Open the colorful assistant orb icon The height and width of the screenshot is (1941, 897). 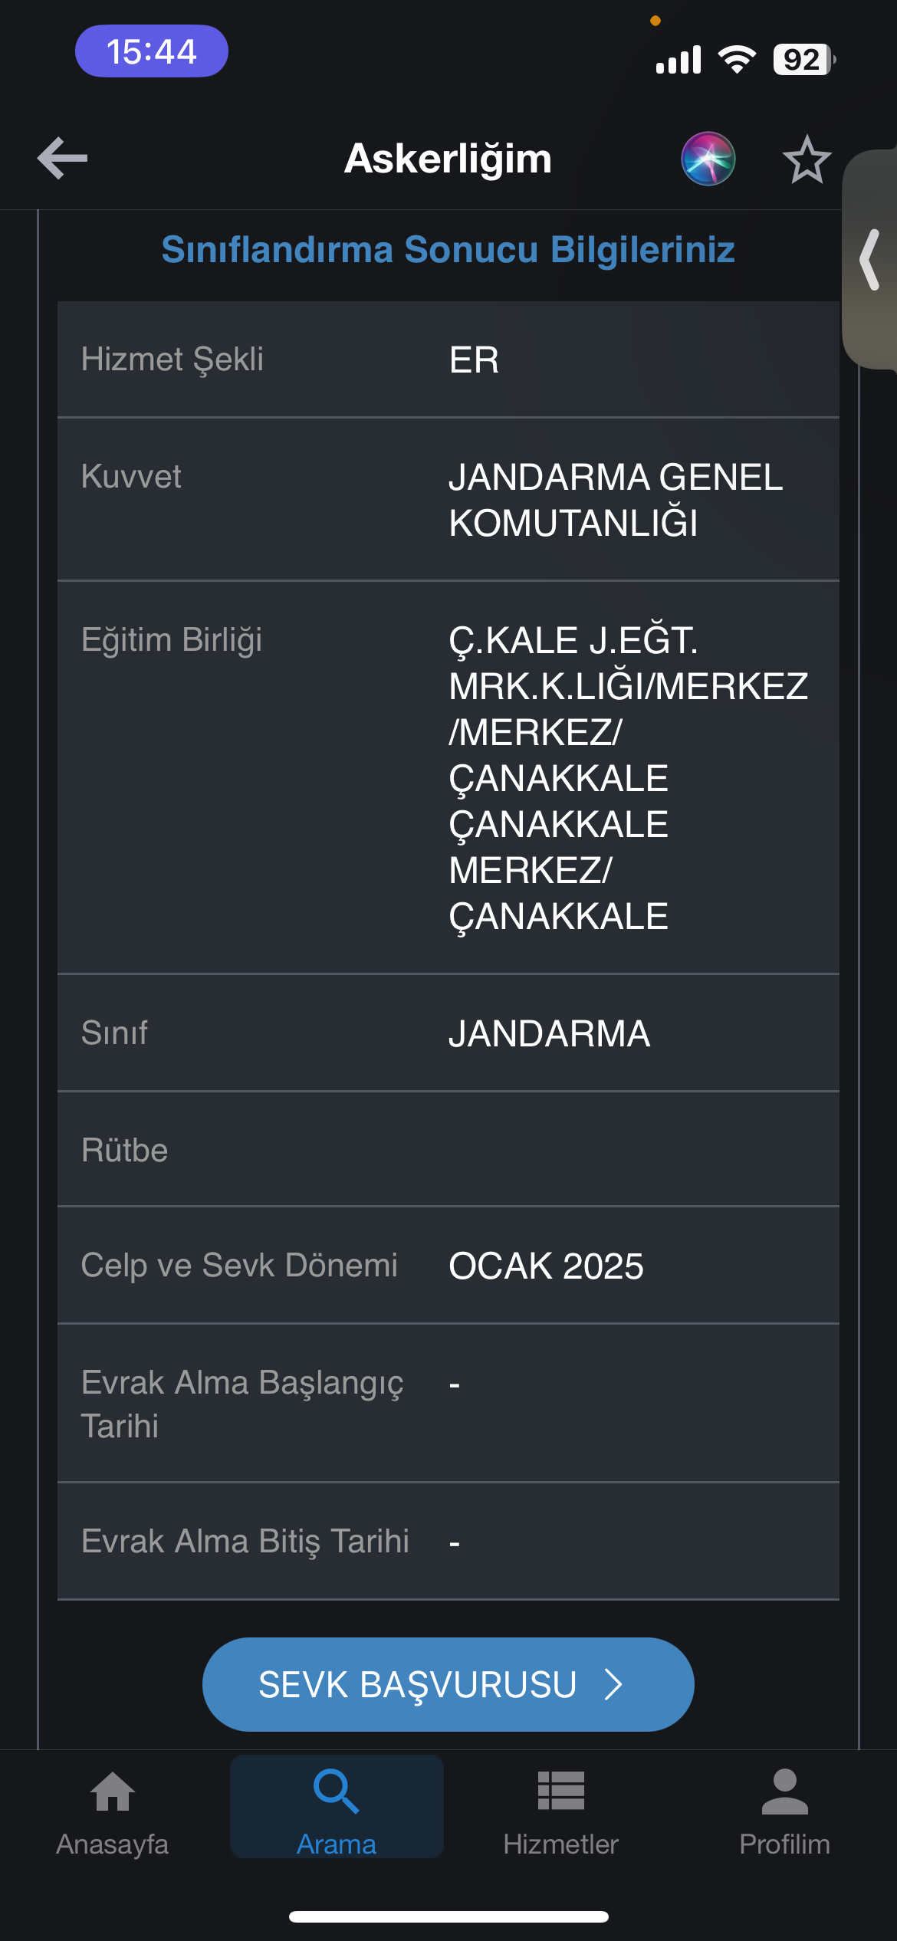coord(708,159)
